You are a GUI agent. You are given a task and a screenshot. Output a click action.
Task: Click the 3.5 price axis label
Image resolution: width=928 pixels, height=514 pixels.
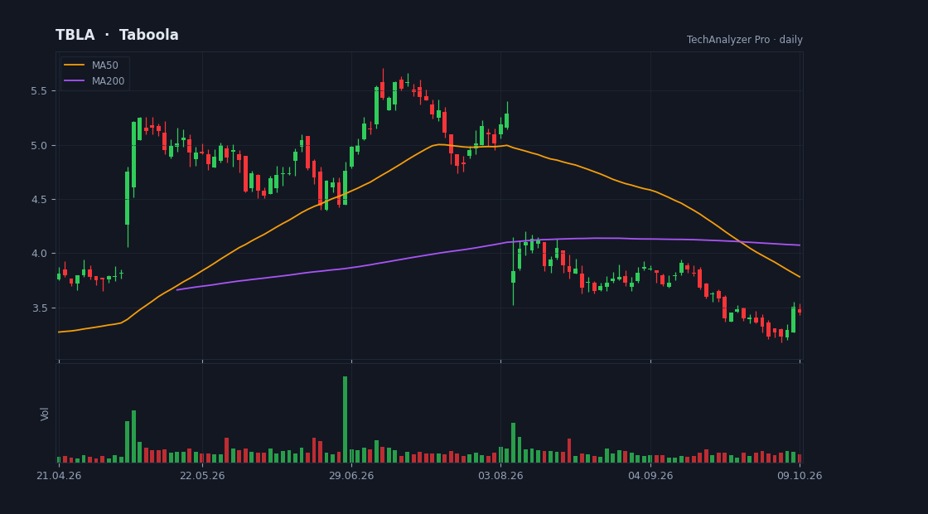tap(39, 308)
